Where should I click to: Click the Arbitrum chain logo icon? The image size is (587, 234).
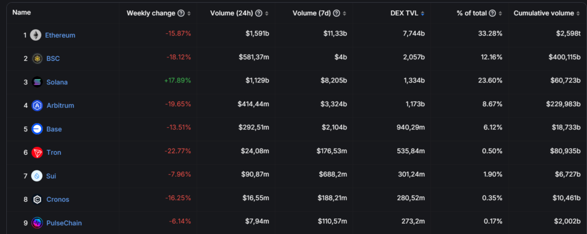[37, 106]
